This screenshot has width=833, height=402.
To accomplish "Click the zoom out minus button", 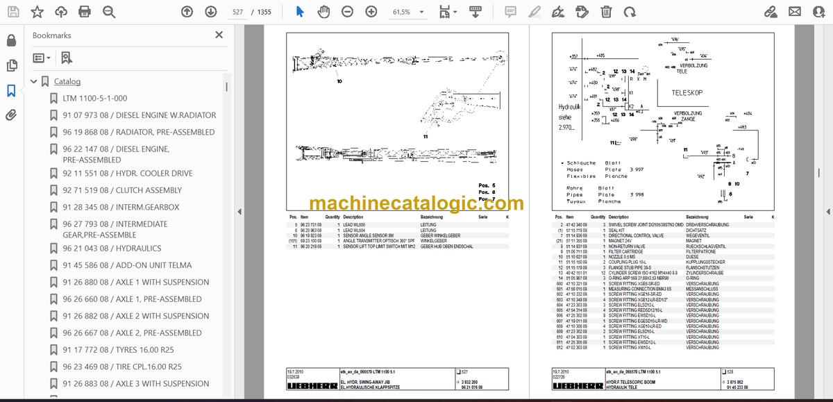I will tap(347, 12).
